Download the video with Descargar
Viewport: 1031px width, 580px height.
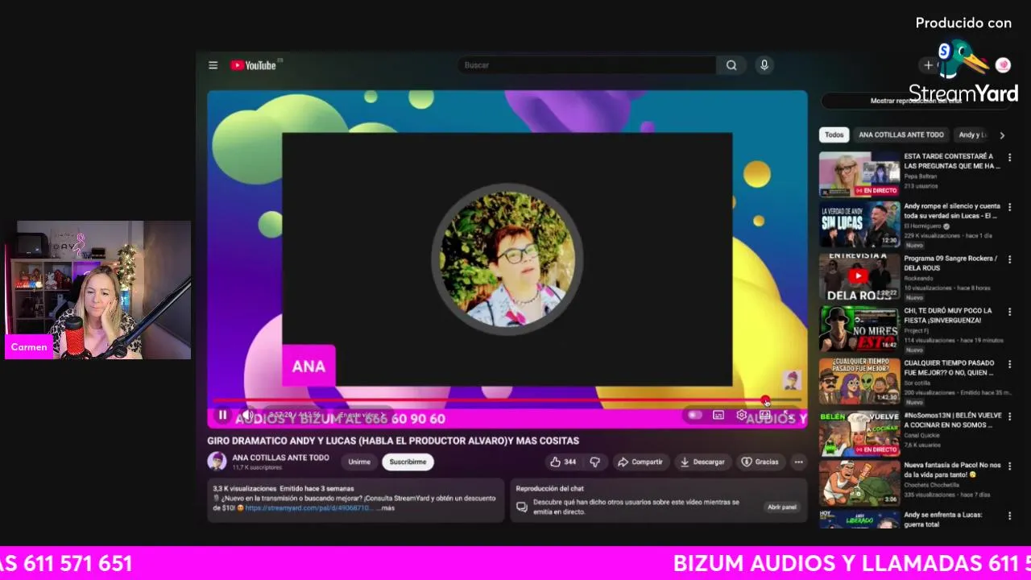[x=702, y=462]
